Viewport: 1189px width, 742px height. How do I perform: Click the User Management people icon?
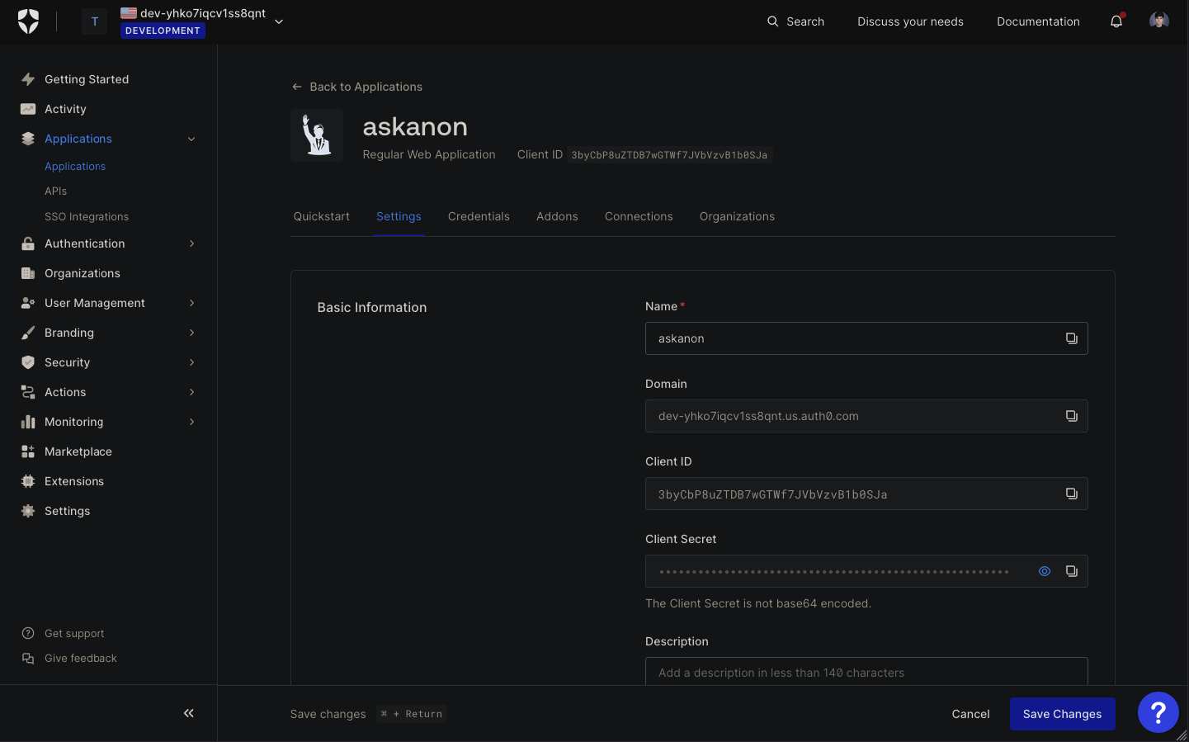(x=28, y=303)
